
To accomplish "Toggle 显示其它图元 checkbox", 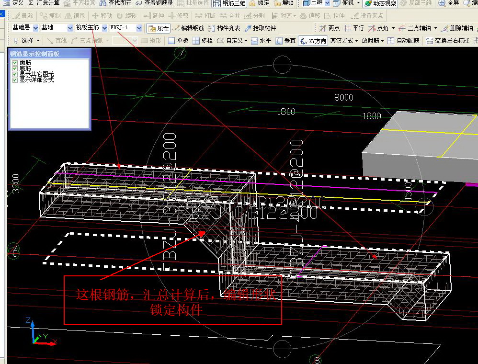I will 15,74.
